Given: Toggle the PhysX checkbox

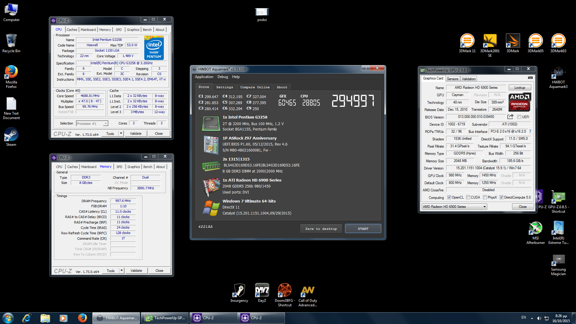Looking at the screenshot, I should click(485, 197).
